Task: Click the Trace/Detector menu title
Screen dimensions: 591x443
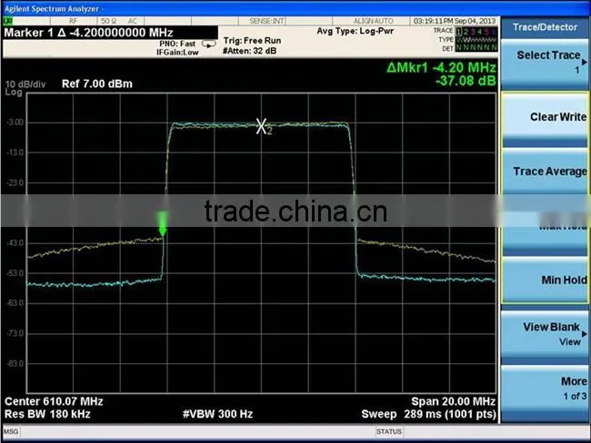Action: tap(545, 27)
